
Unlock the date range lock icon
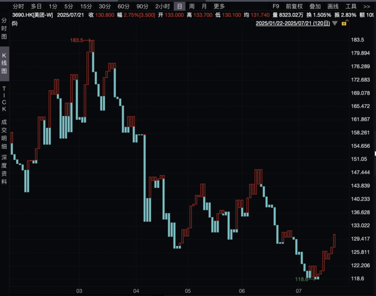(344, 23)
